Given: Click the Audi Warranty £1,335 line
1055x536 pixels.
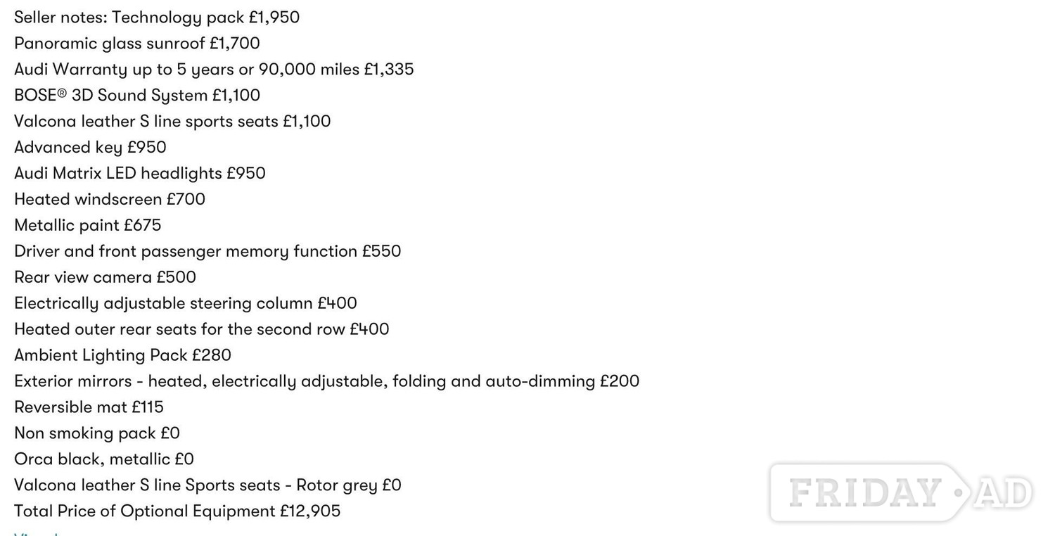Looking at the screenshot, I should pyautogui.click(x=214, y=70).
